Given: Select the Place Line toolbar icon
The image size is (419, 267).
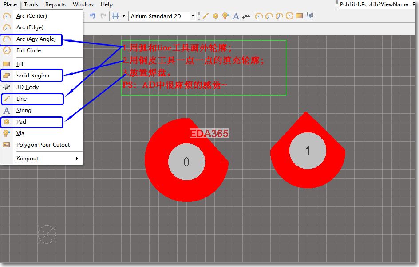Looking at the screenshot, I should [206, 16].
